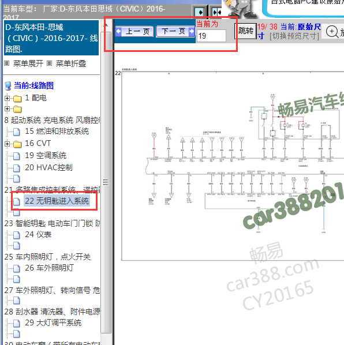Select folder icon above 8 起动系统 label

(x=17, y=109)
